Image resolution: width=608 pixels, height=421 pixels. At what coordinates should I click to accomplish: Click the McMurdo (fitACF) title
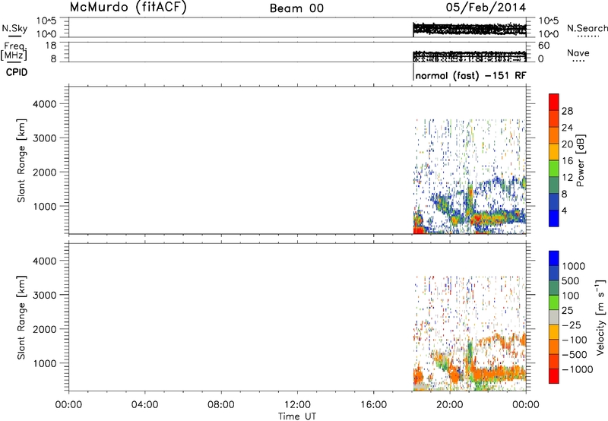click(128, 7)
